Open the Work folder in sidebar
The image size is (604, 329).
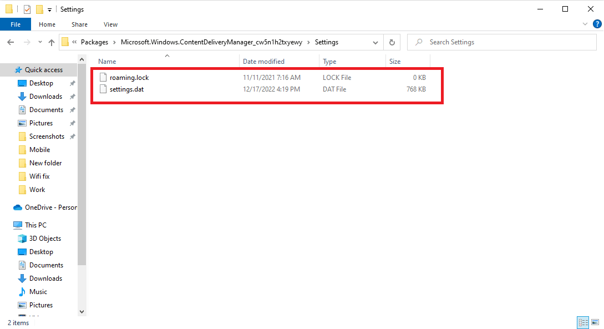(x=37, y=190)
